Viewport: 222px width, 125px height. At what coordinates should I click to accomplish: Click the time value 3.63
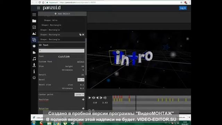pos(105,103)
